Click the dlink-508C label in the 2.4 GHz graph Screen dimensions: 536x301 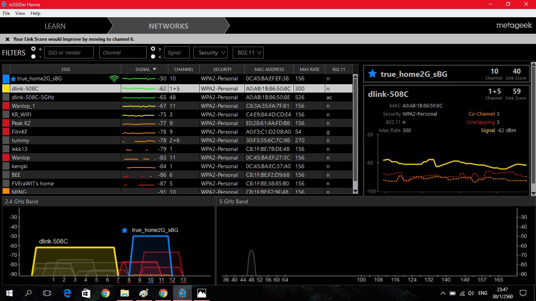[53, 241]
